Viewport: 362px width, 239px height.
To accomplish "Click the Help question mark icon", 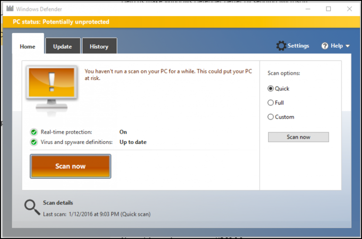I will pos(325,46).
